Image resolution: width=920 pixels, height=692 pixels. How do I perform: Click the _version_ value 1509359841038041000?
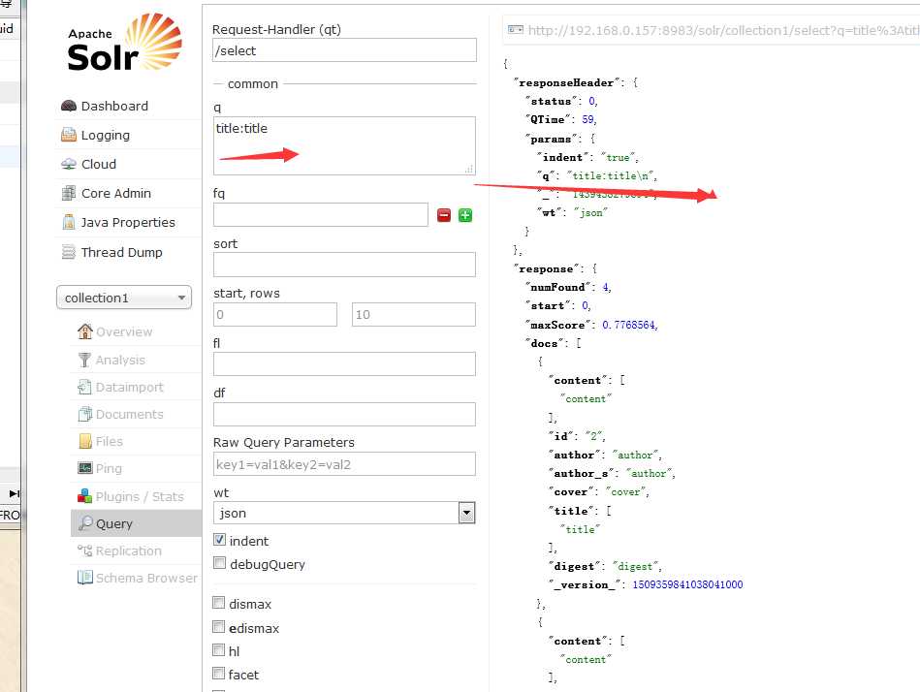(687, 584)
